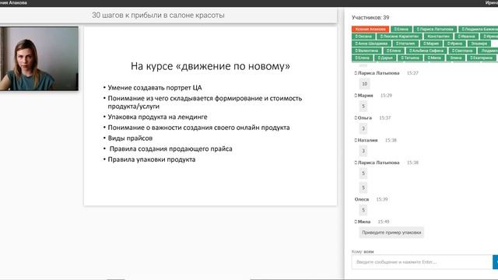Click the presenter webcam video thumbnail
This screenshot has width=498, height=280.
point(39,59)
